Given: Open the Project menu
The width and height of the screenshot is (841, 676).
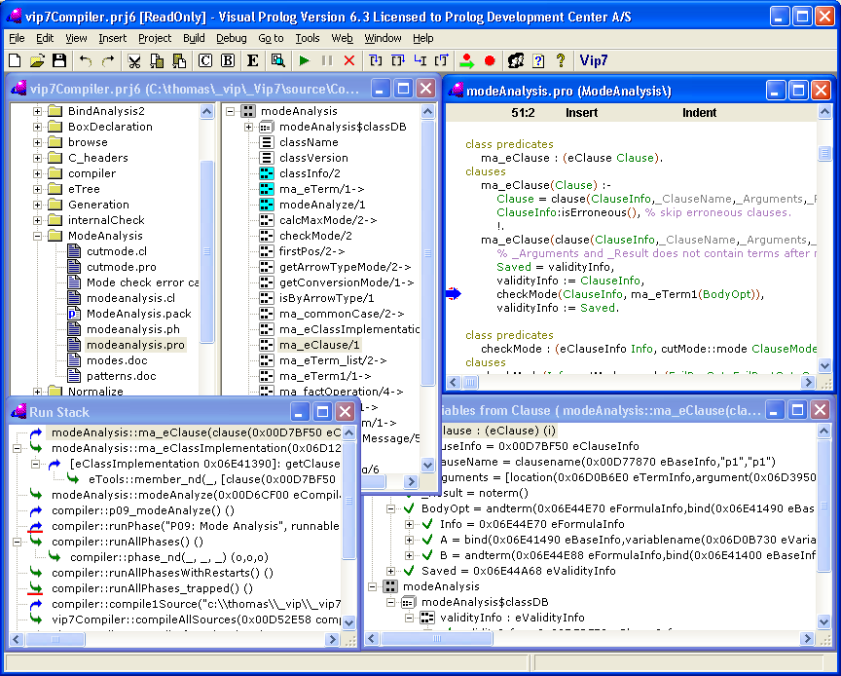Looking at the screenshot, I should click(155, 38).
